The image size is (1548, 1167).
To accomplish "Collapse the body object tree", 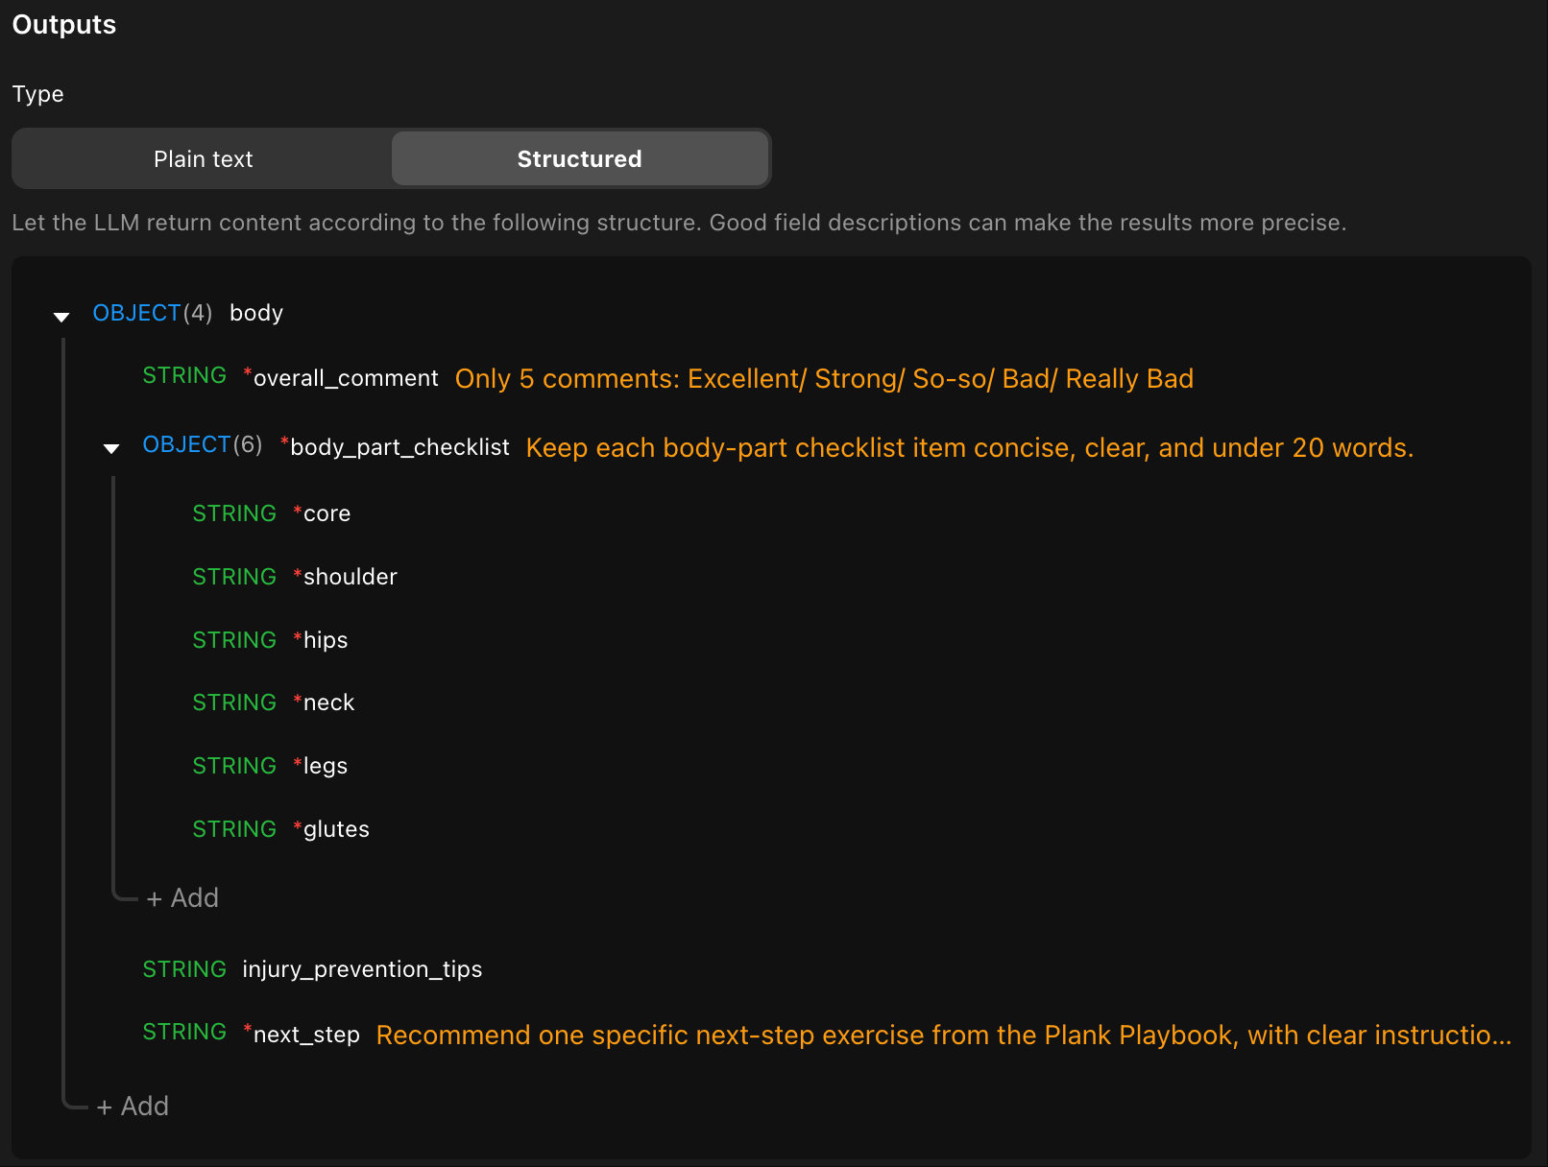I will 61,316.
